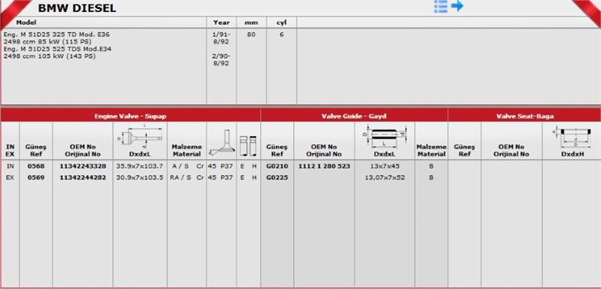
Task: Click the valve guide dimension diagram
Action: click(x=385, y=137)
